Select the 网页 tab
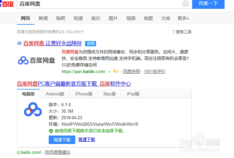Screen dimensions: 234x158 coord(26,18)
